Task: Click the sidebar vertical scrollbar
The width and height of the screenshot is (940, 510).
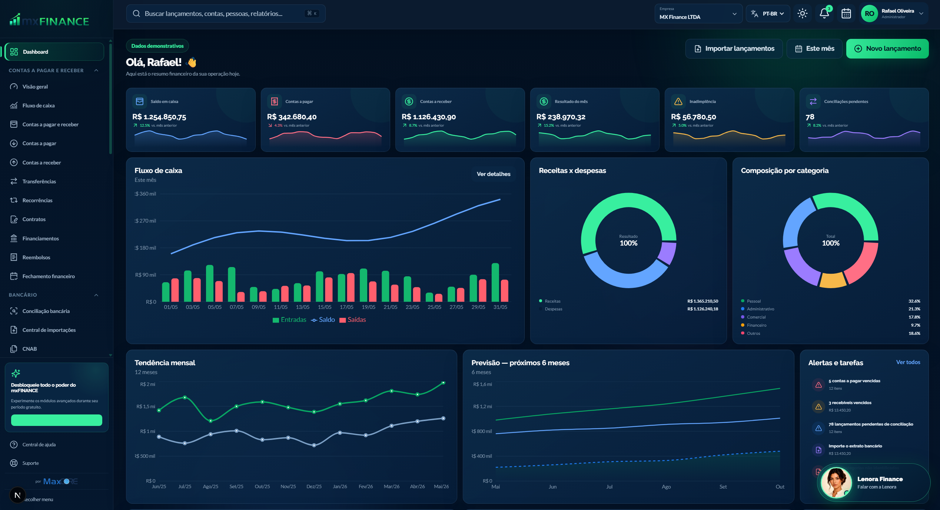Action: (x=110, y=98)
